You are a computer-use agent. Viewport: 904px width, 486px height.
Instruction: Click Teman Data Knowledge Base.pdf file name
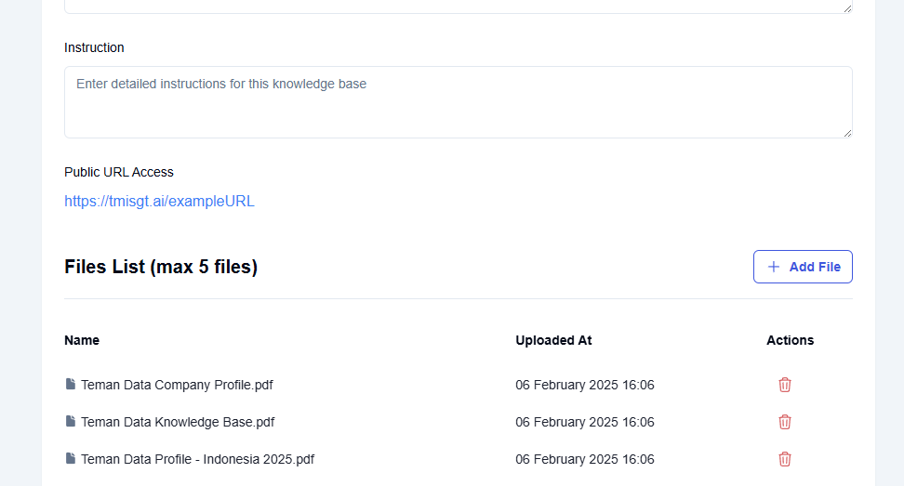click(x=178, y=422)
